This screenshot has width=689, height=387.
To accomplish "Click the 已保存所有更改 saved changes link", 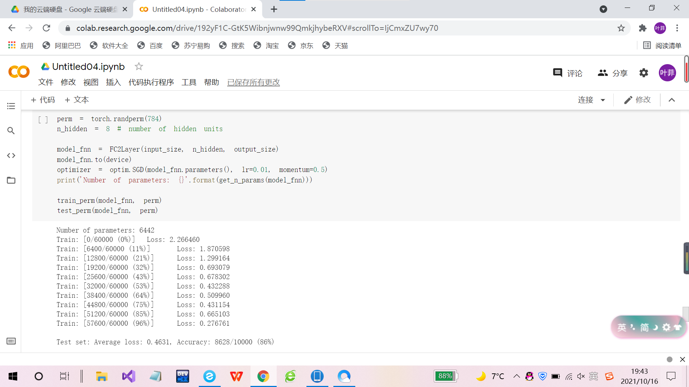I will (253, 82).
